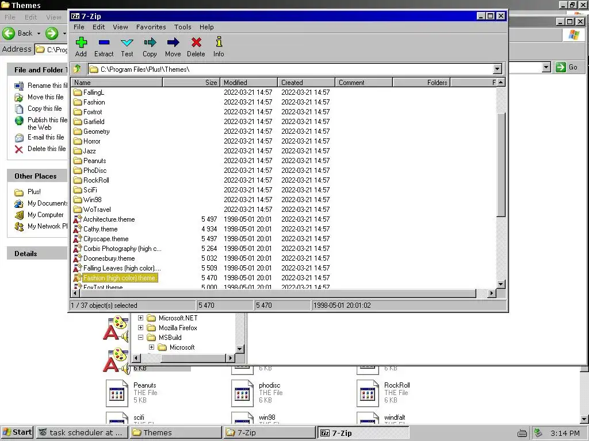Viewport: 589px width, 441px height.
Task: Open the Tools menu in 7-Zip
Action: 183,27
